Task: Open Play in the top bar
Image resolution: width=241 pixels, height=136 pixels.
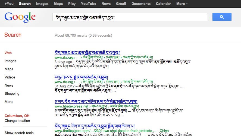Action: point(72,4)
